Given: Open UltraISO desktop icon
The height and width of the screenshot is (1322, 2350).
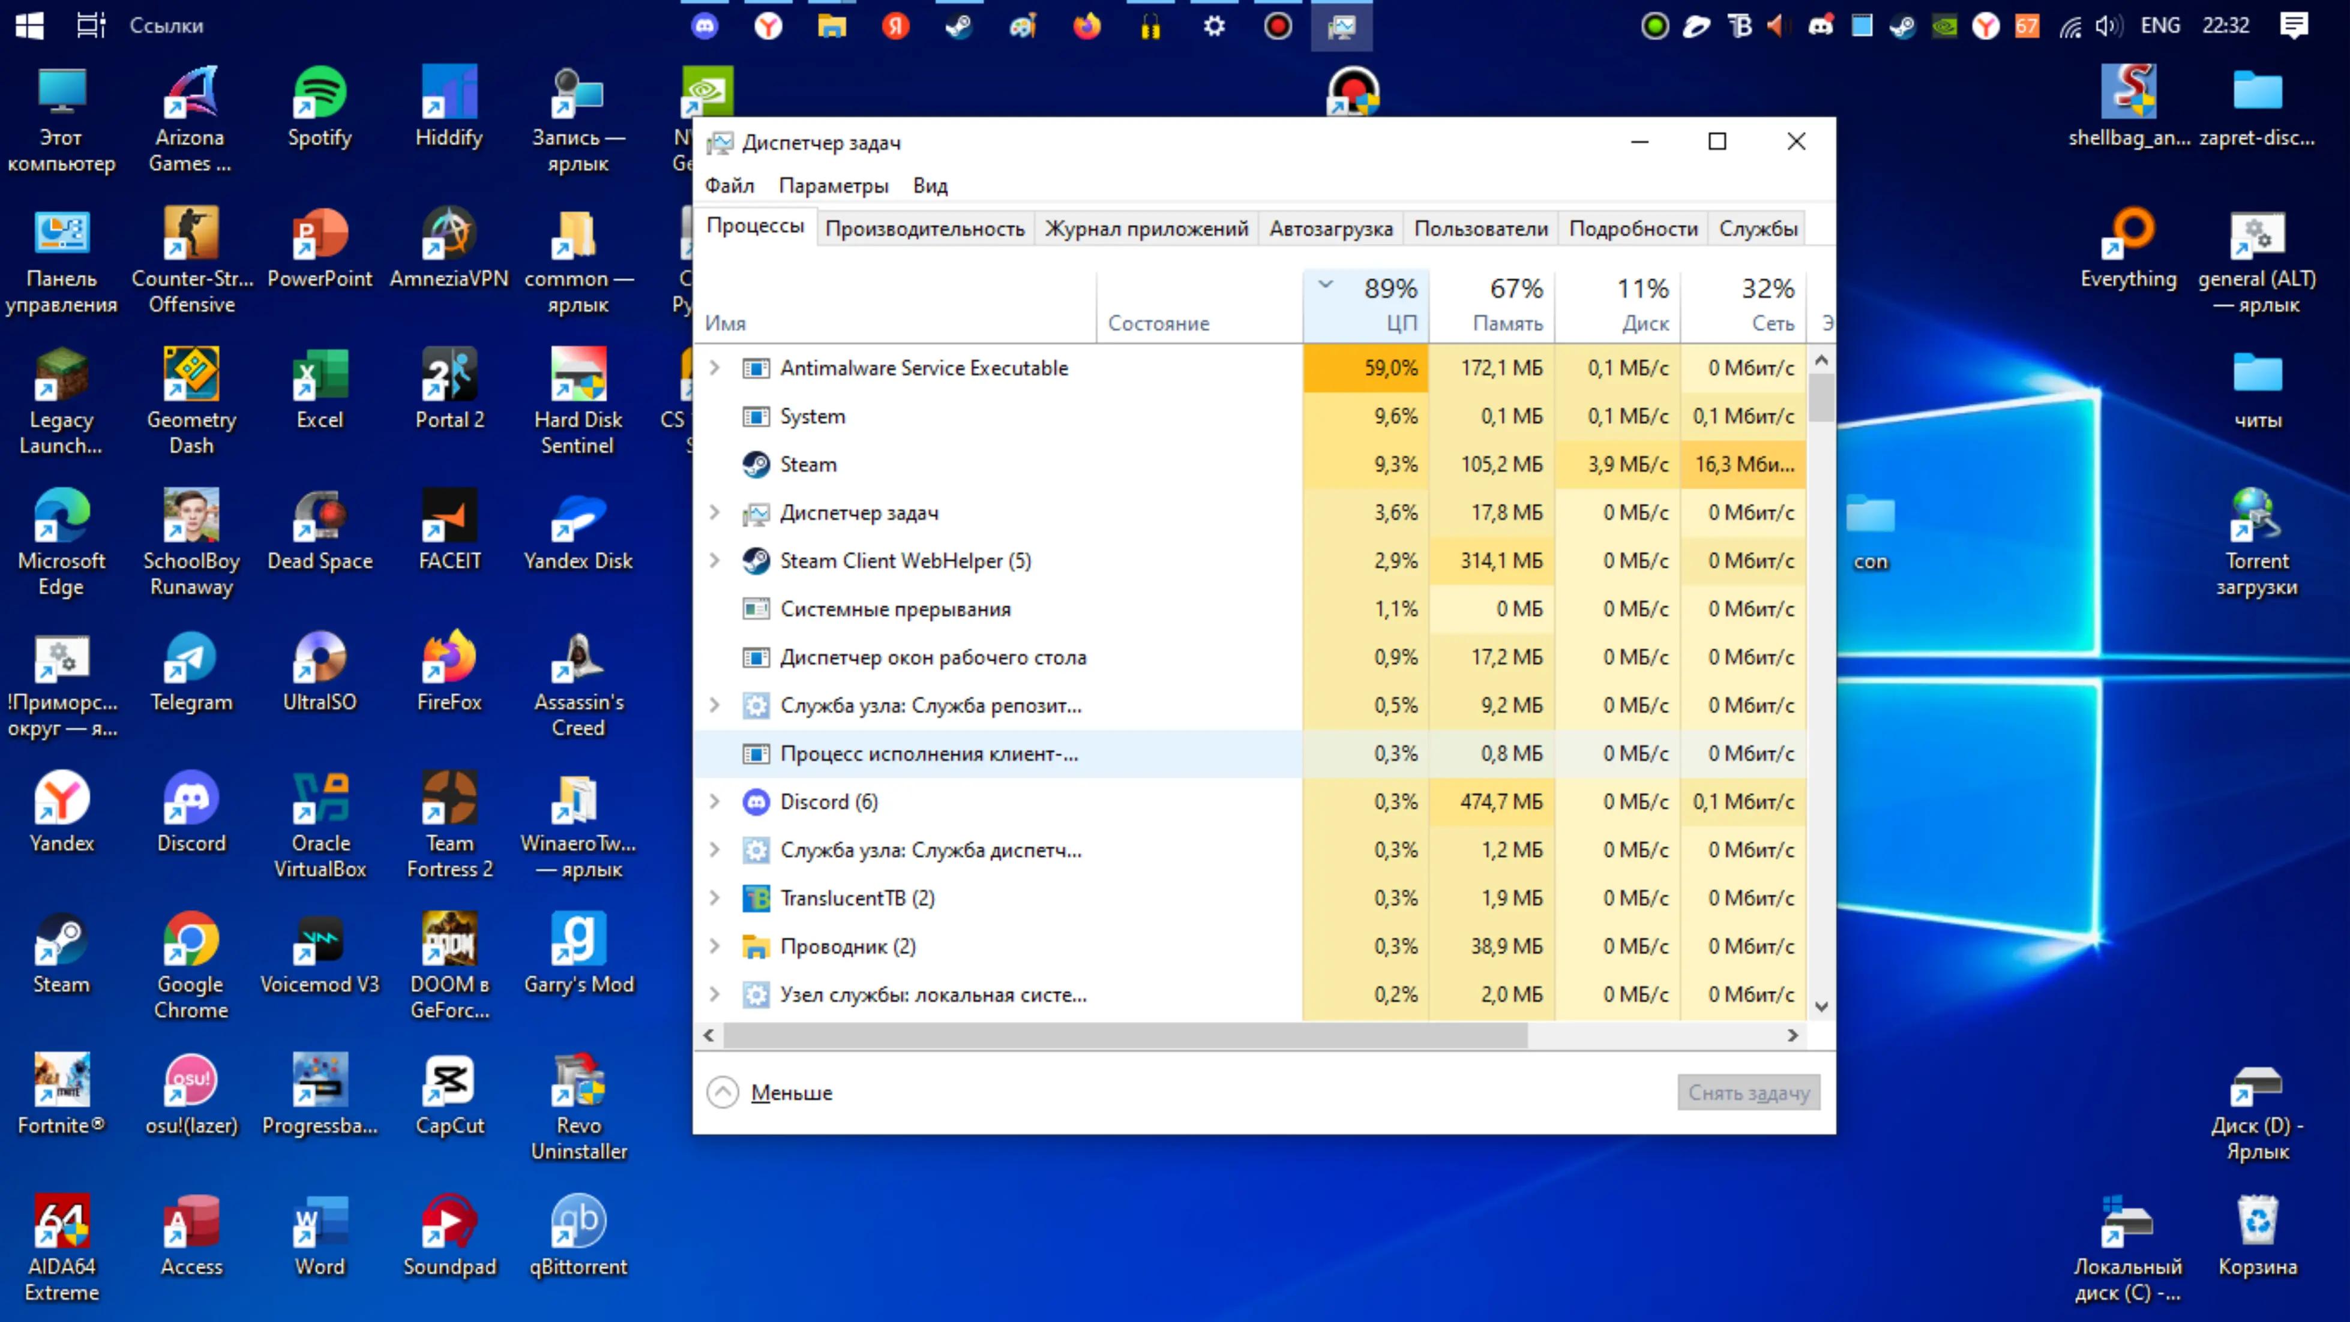Looking at the screenshot, I should click(319, 672).
